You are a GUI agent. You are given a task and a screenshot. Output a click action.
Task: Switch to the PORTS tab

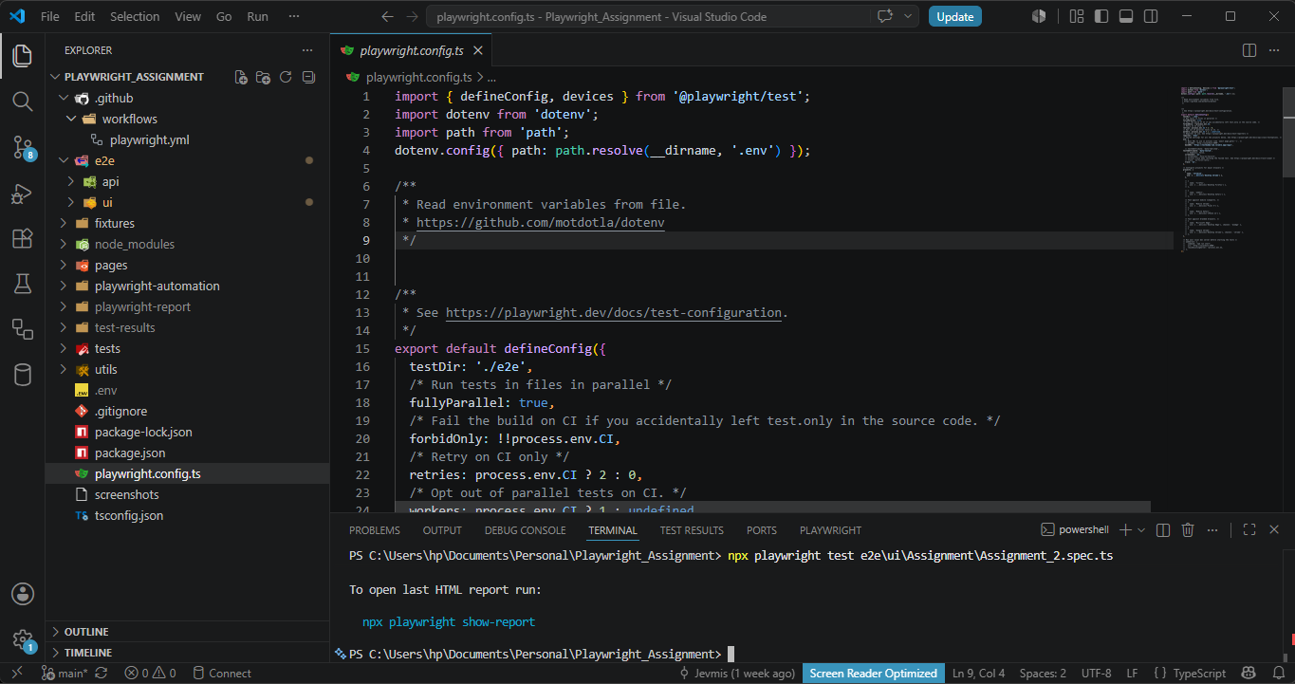click(762, 530)
